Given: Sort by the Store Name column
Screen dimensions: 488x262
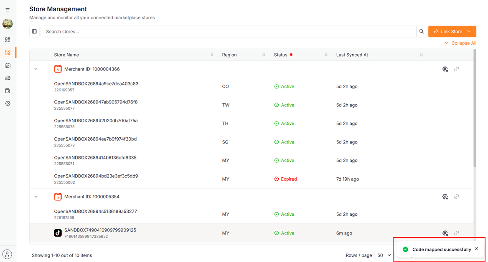Looking at the screenshot, I should coord(212,55).
